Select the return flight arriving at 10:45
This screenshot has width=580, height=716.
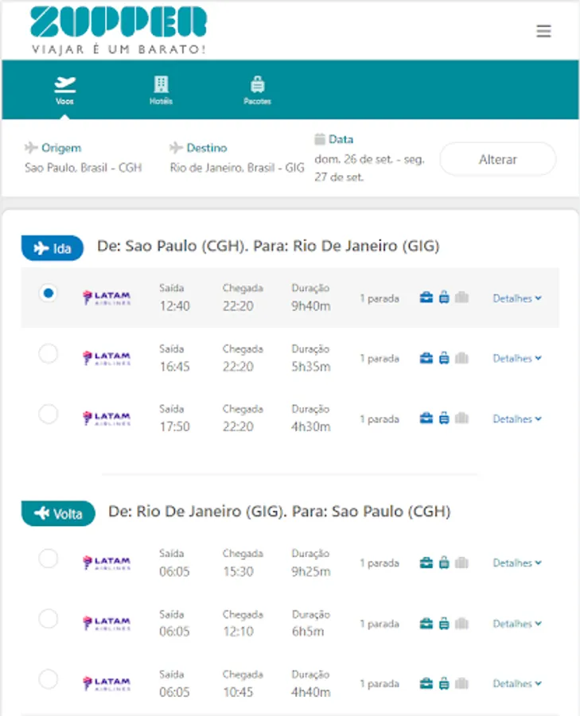coord(49,679)
